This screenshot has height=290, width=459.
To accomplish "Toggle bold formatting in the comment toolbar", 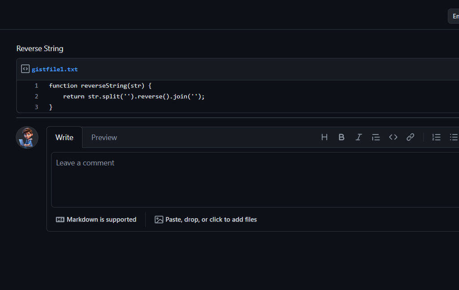I will (341, 137).
